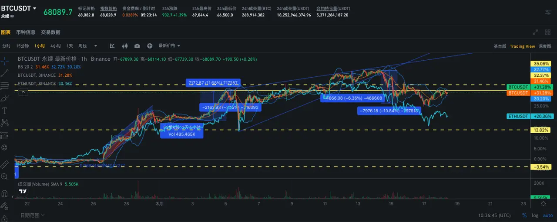Switch to the 交易数据 tab
Screen dimensions: 557x222
coord(50,32)
